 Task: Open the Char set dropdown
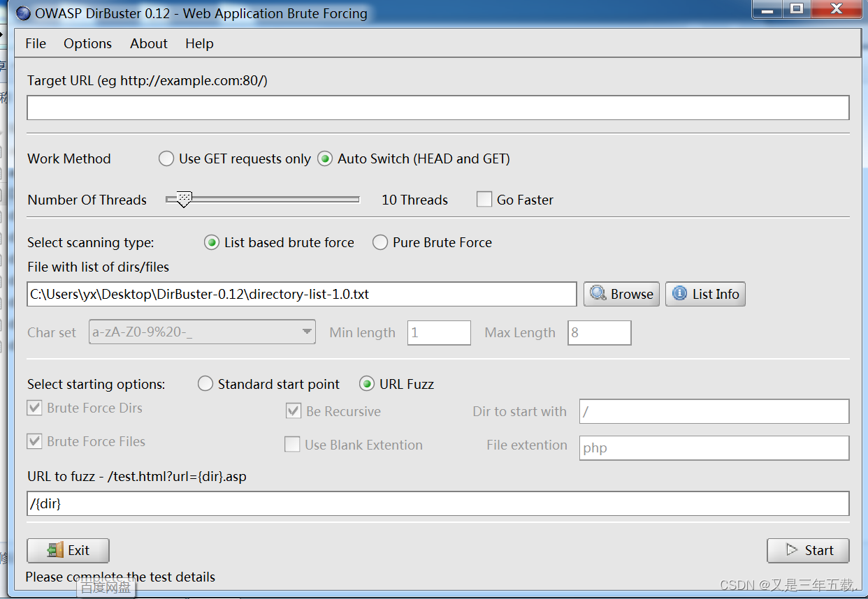(x=203, y=332)
